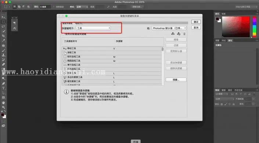
Task: Delete the current shortcut set trash icon
Action: [184, 34]
